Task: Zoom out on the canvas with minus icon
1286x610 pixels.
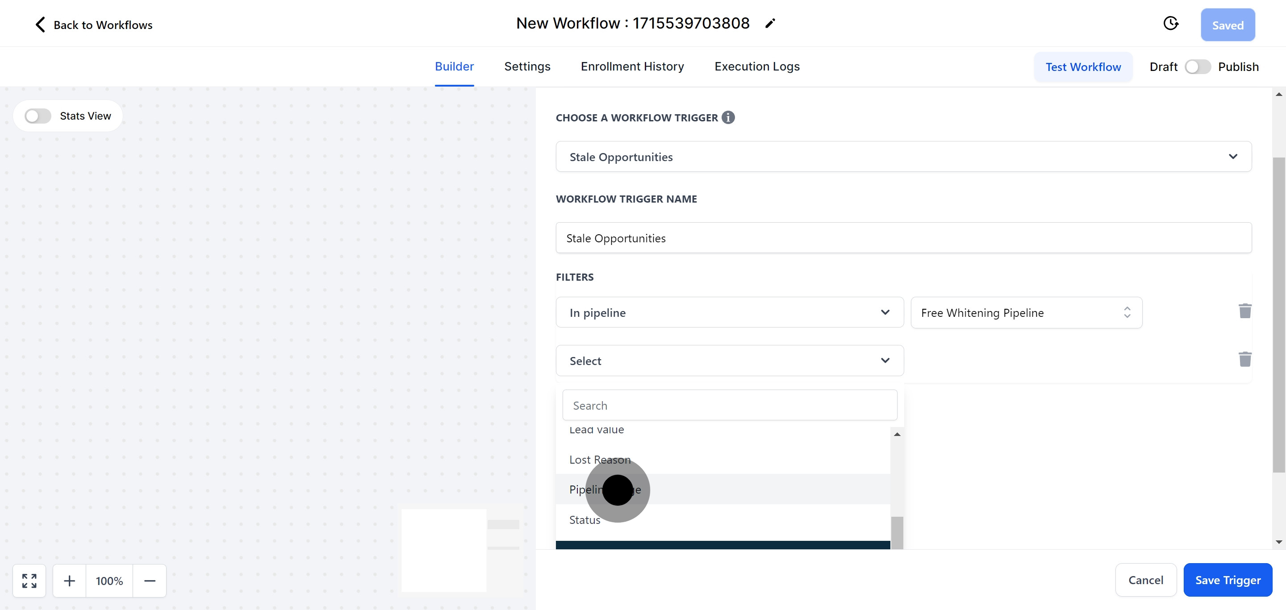Action: [x=150, y=581]
